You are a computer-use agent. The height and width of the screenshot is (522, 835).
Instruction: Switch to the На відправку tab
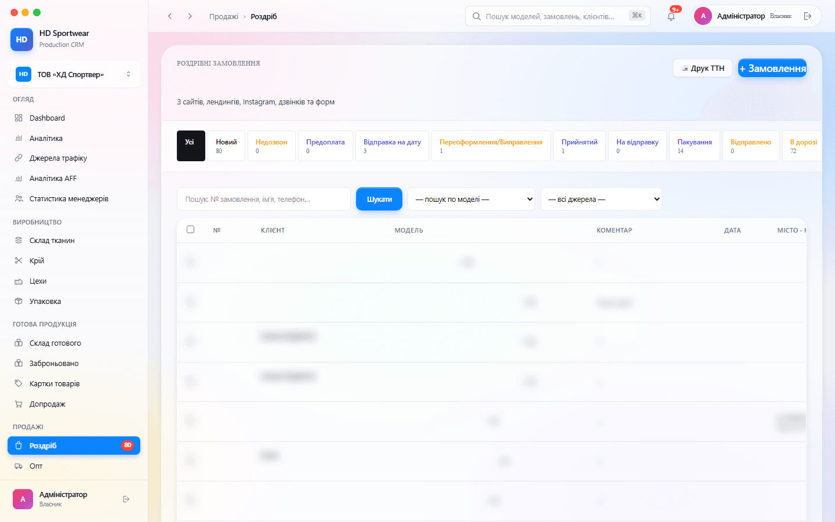coord(637,146)
